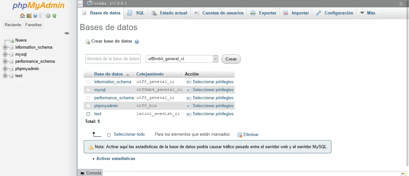Image resolution: width=409 pixels, height=176 pixels.
Task: Open phpMyAdmin documentation blue question icon
Action: pyautogui.click(x=35, y=16)
